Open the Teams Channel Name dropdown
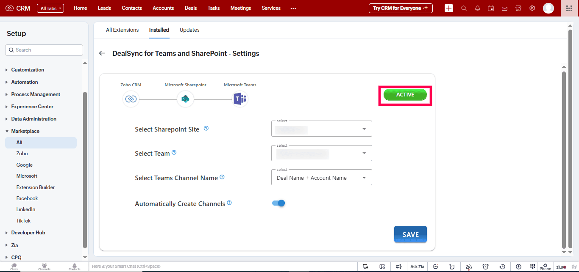This screenshot has height=272, width=579. coord(322,178)
